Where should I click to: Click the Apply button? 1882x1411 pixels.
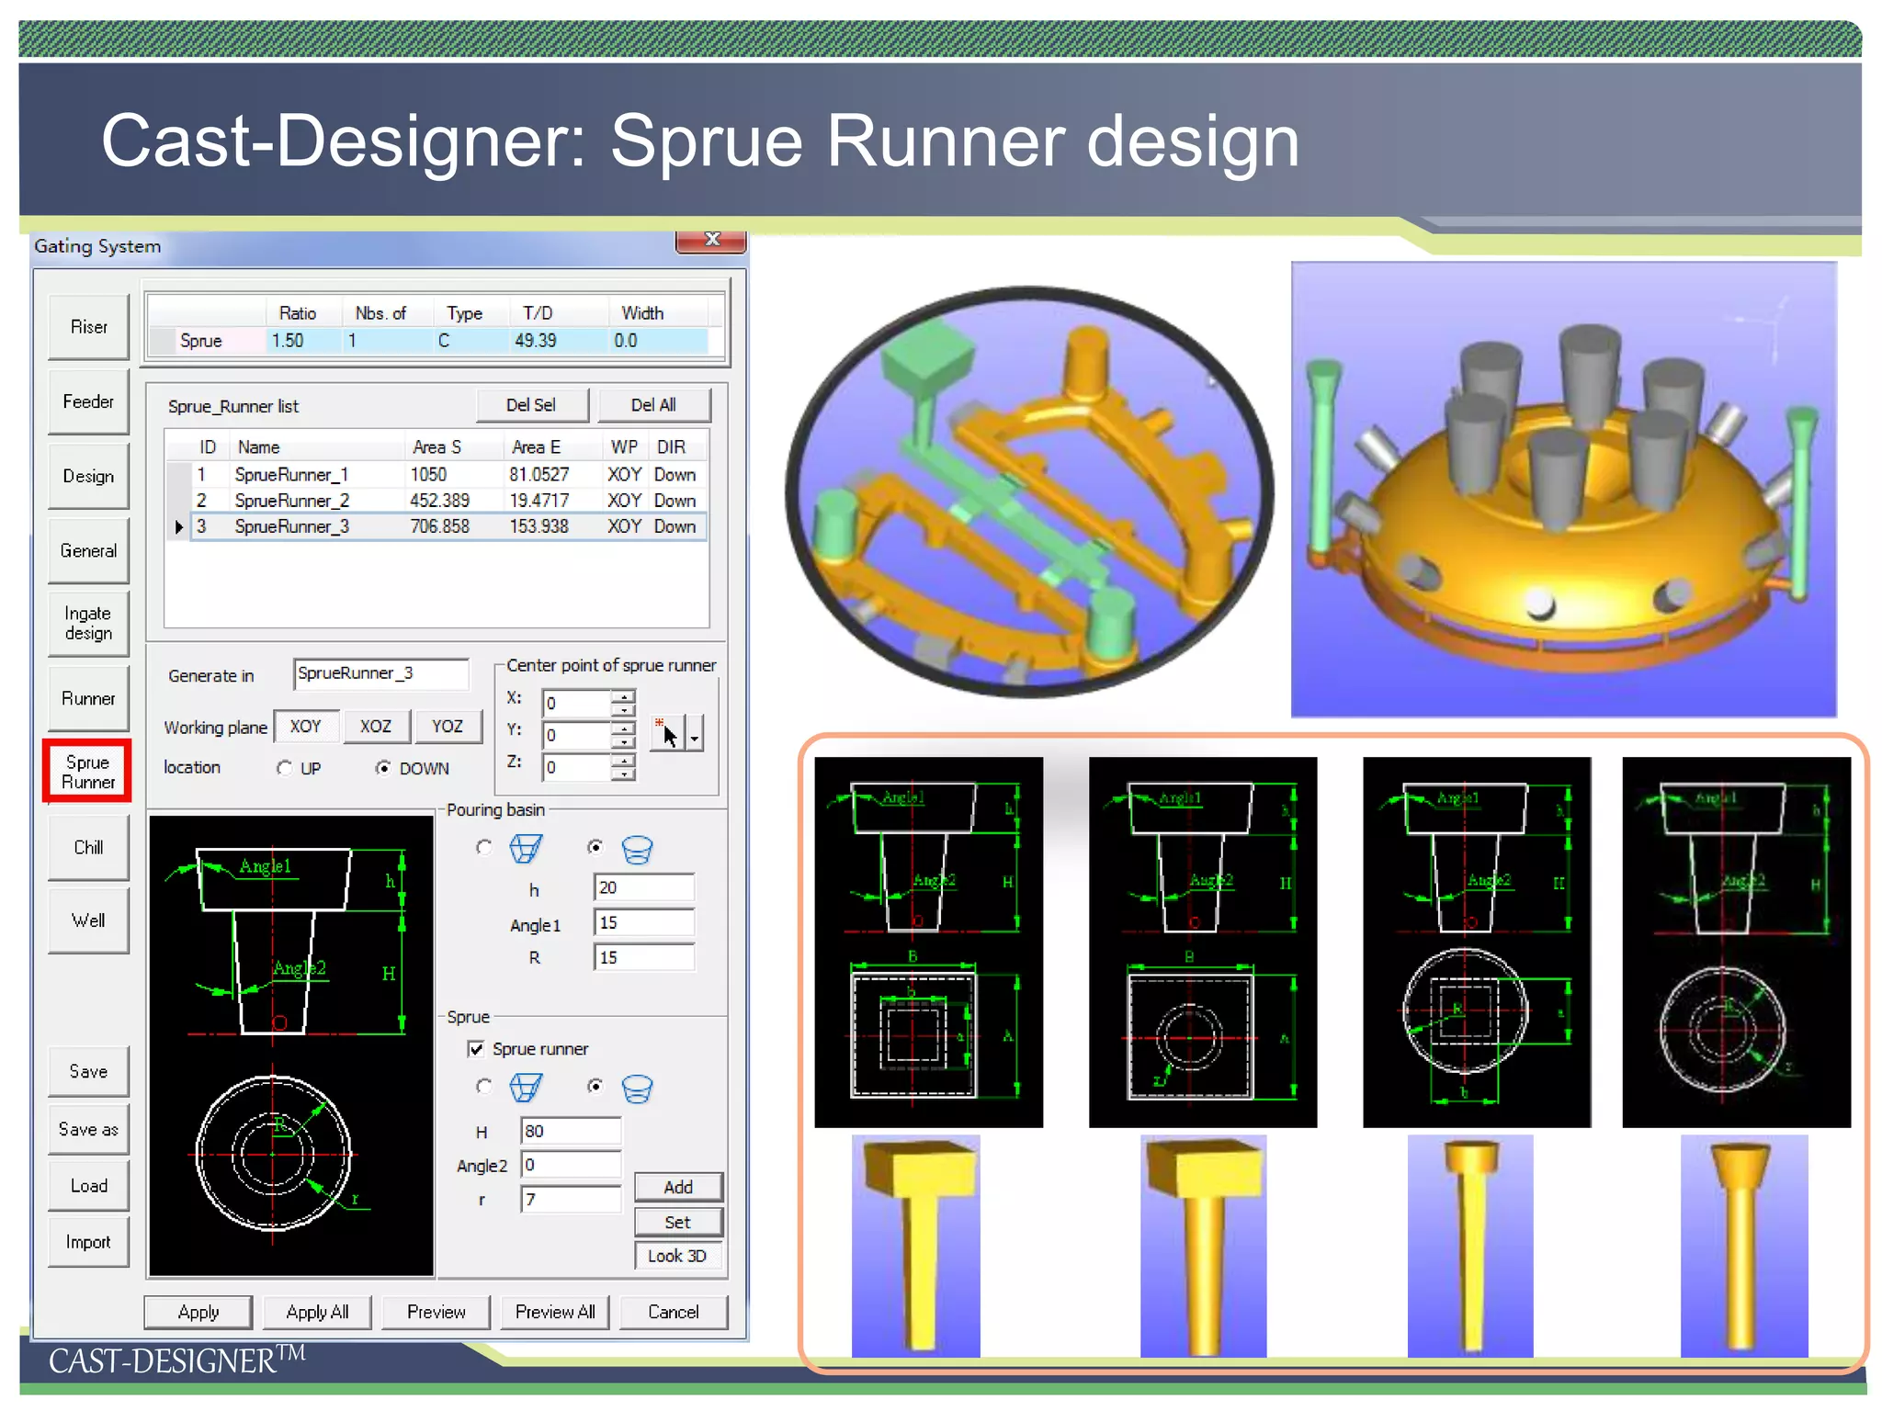click(x=198, y=1312)
